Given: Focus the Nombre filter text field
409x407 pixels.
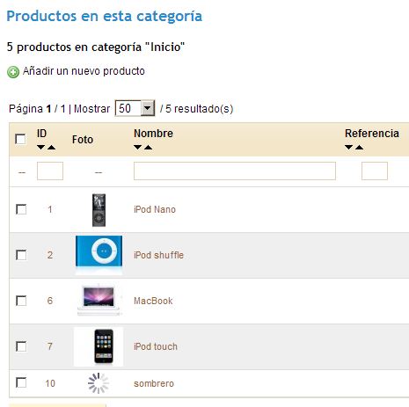Looking at the screenshot, I should click(x=235, y=171).
